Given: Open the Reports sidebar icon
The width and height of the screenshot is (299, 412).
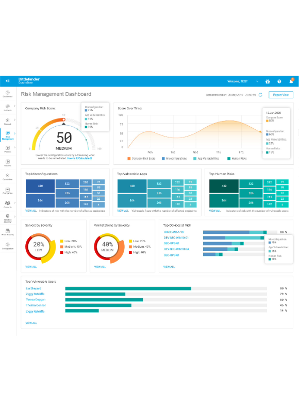Looking at the screenshot, I should [x=7, y=163].
